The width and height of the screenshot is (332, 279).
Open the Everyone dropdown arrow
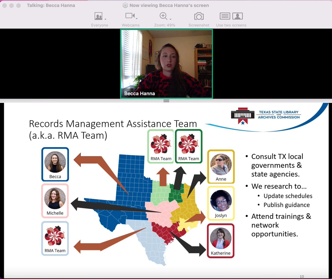point(105,19)
